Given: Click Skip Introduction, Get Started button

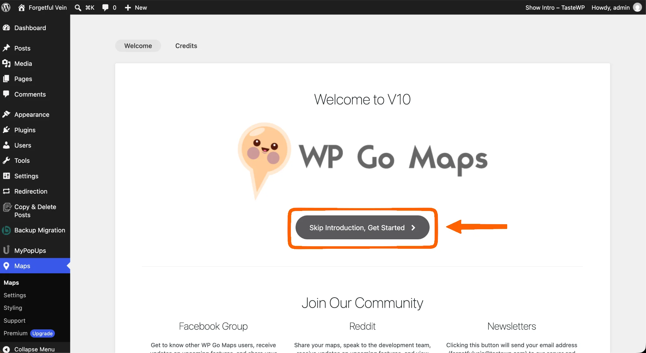Looking at the screenshot, I should [x=362, y=227].
